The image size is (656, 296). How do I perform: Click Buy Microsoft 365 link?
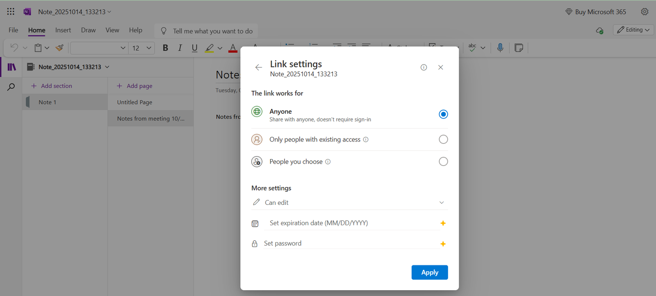[600, 12]
